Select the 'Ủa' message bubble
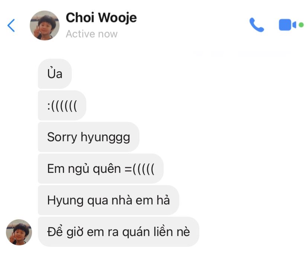Screen dimensions: 308x258 point(55,74)
